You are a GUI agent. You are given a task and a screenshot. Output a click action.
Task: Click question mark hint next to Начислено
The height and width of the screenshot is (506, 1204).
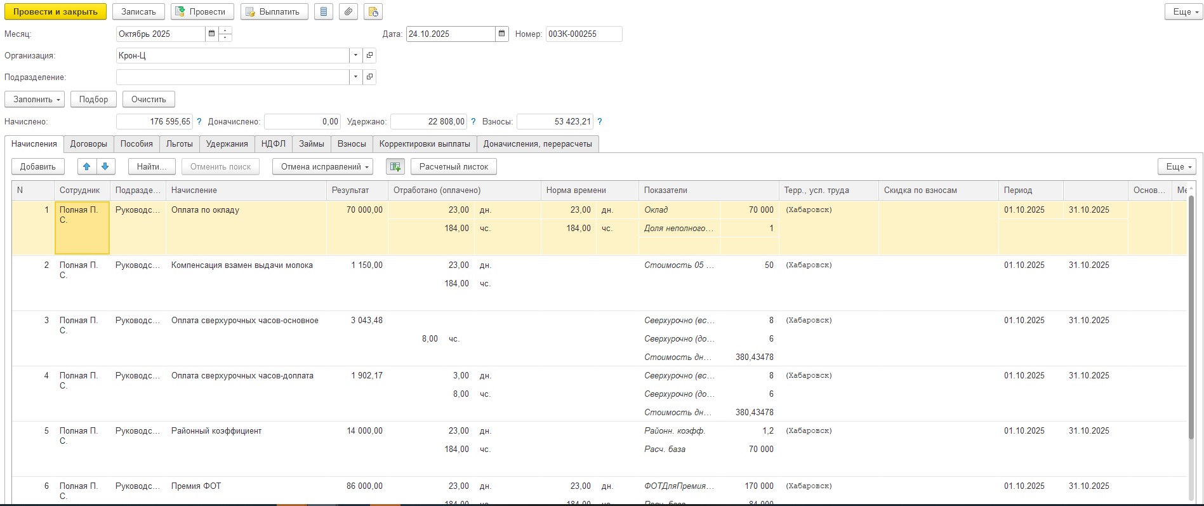199,122
